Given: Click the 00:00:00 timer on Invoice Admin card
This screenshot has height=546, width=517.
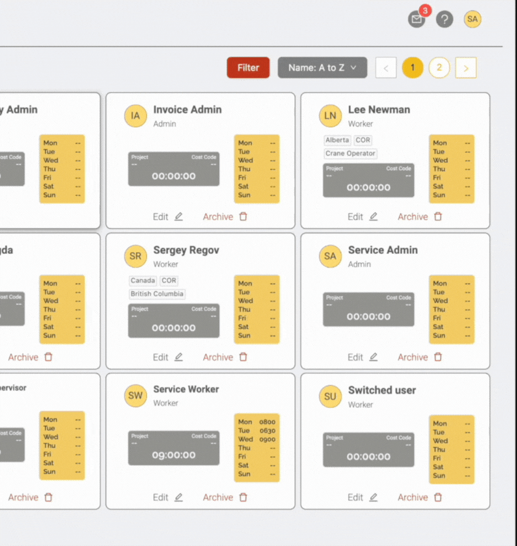Looking at the screenshot, I should pos(174,176).
